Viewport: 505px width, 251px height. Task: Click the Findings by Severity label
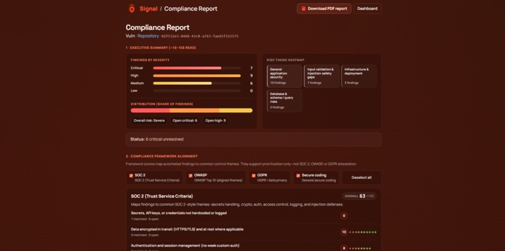click(x=150, y=60)
